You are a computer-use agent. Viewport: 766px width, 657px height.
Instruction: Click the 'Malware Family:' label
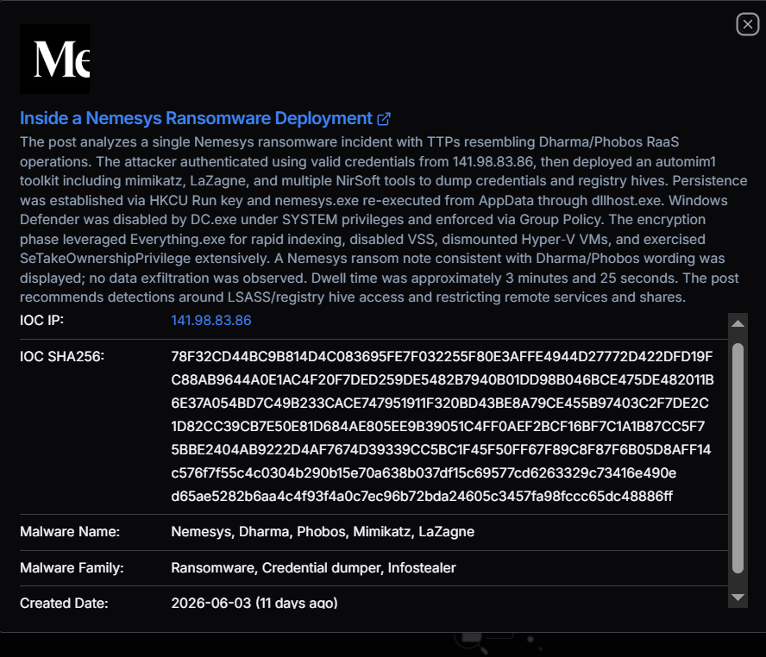point(72,567)
